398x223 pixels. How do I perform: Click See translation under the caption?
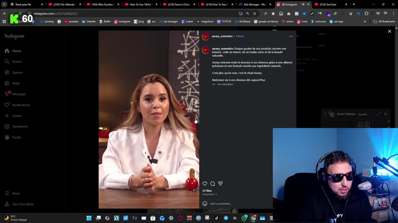[225, 84]
